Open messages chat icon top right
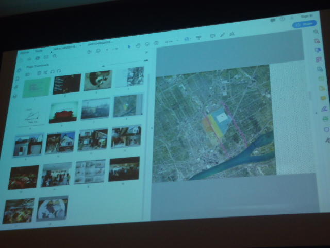 273,20
